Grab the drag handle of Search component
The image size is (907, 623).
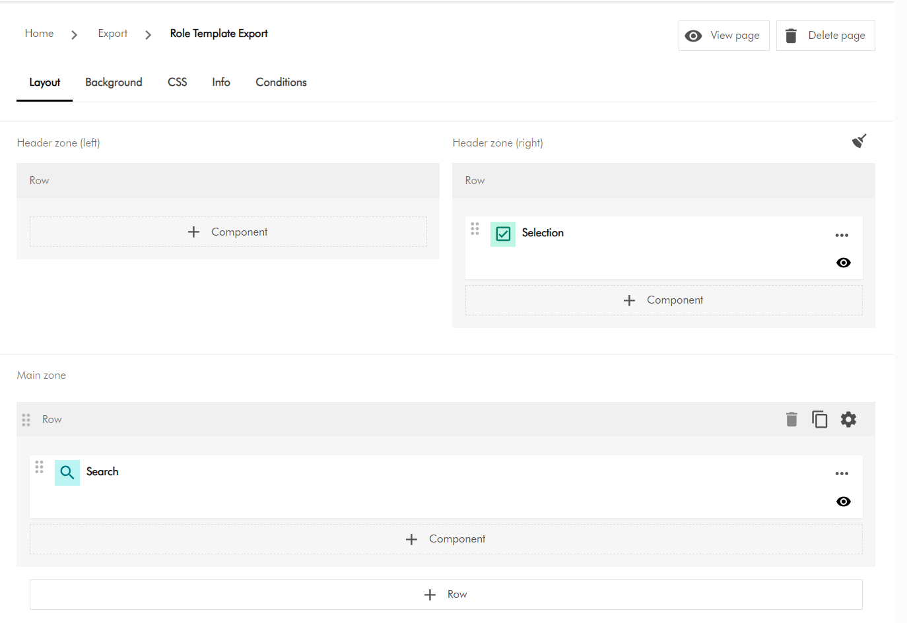(x=39, y=467)
